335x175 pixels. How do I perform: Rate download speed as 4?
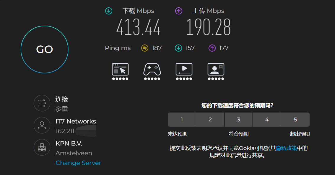(x=267, y=120)
